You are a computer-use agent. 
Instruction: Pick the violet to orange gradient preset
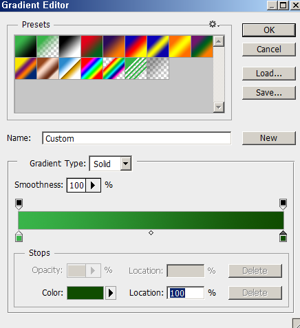(114, 46)
